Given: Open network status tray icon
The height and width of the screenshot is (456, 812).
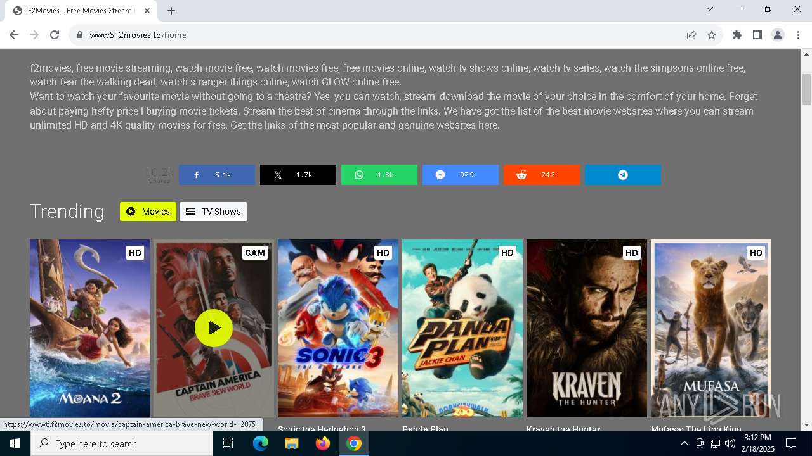Looking at the screenshot, I should click(x=715, y=443).
